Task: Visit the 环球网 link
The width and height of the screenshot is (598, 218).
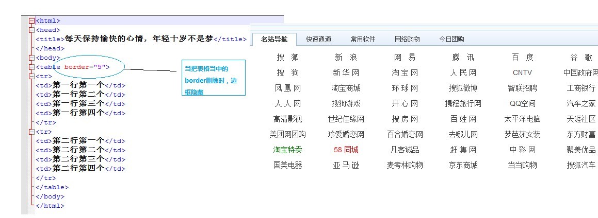Action: click(405, 88)
